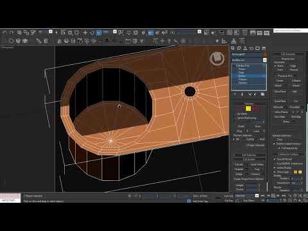Image resolution: width=308 pixels, height=231 pixels.
Task: Toggle the Percent Snap tool
Action: tap(158, 33)
